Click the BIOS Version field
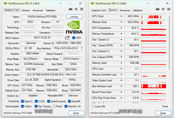The height and width of the screenshot is (118, 174). coord(42,38)
